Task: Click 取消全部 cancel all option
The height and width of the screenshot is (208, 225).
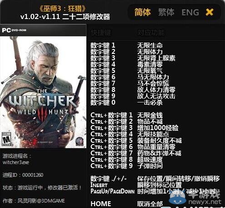Action: point(150,204)
